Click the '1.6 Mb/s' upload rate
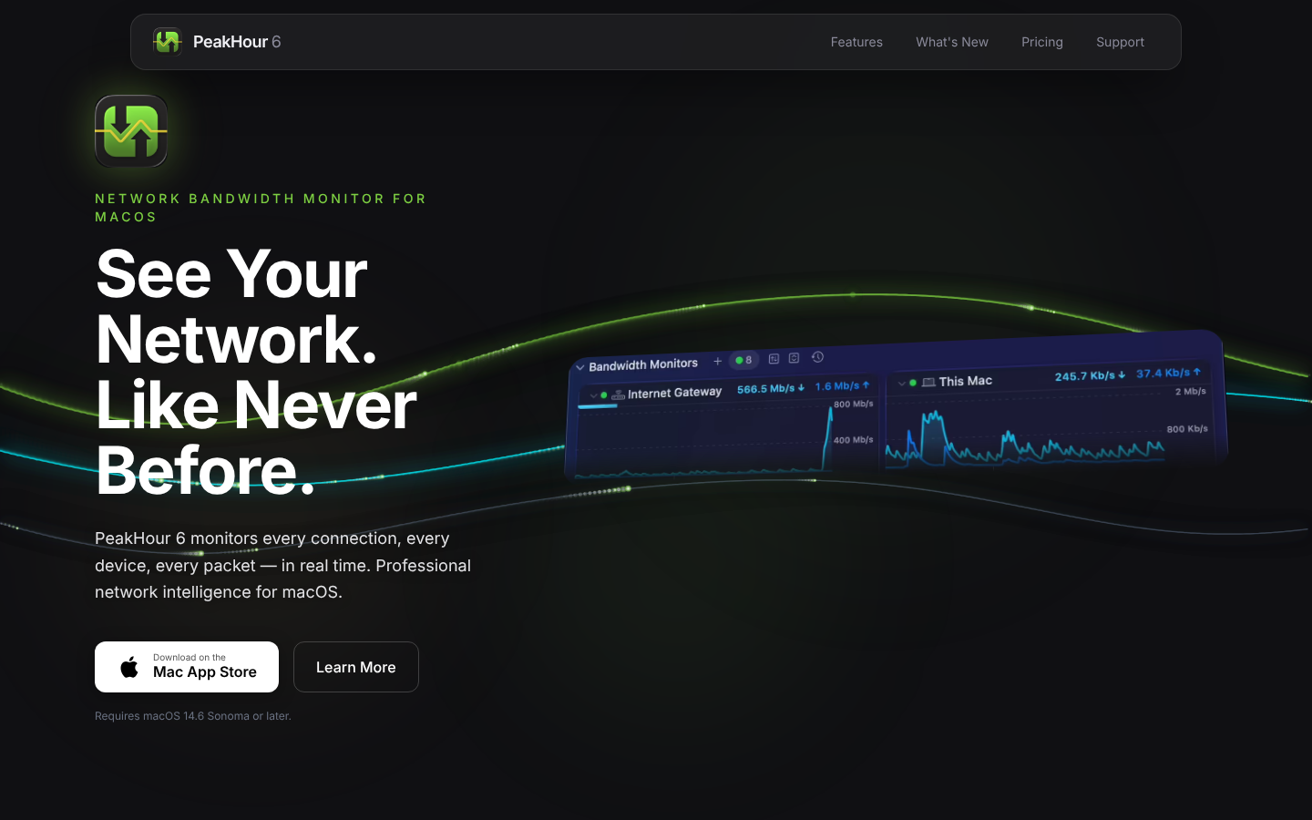 pyautogui.click(x=837, y=386)
